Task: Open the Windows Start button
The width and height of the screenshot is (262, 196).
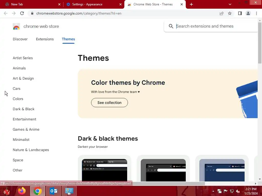Action: 6,191
